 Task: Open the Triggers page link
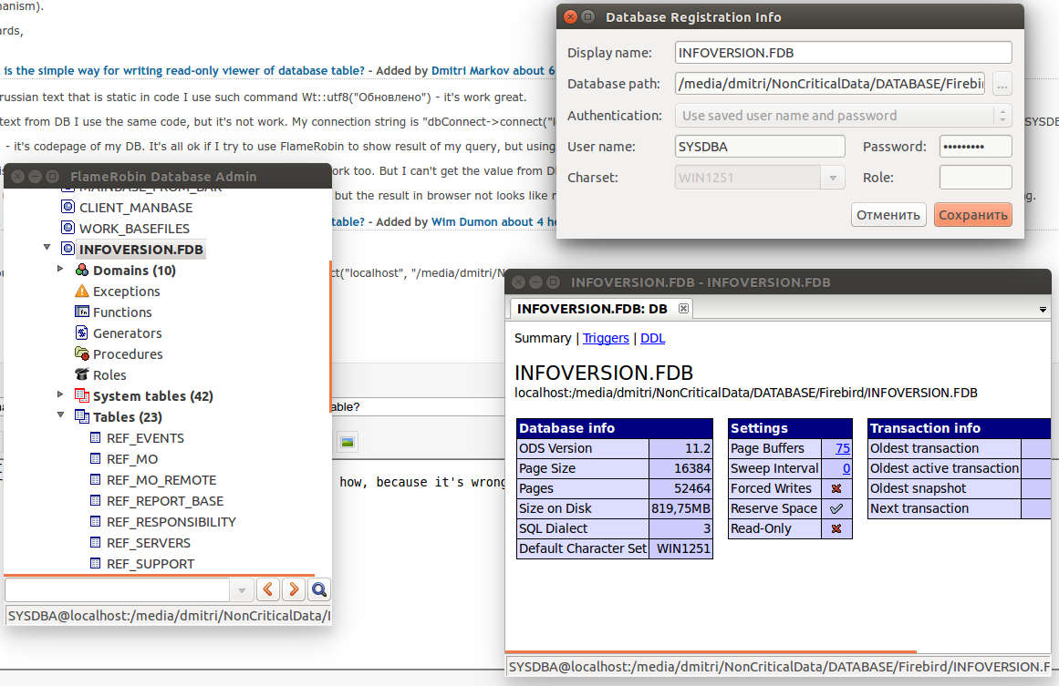[605, 338]
